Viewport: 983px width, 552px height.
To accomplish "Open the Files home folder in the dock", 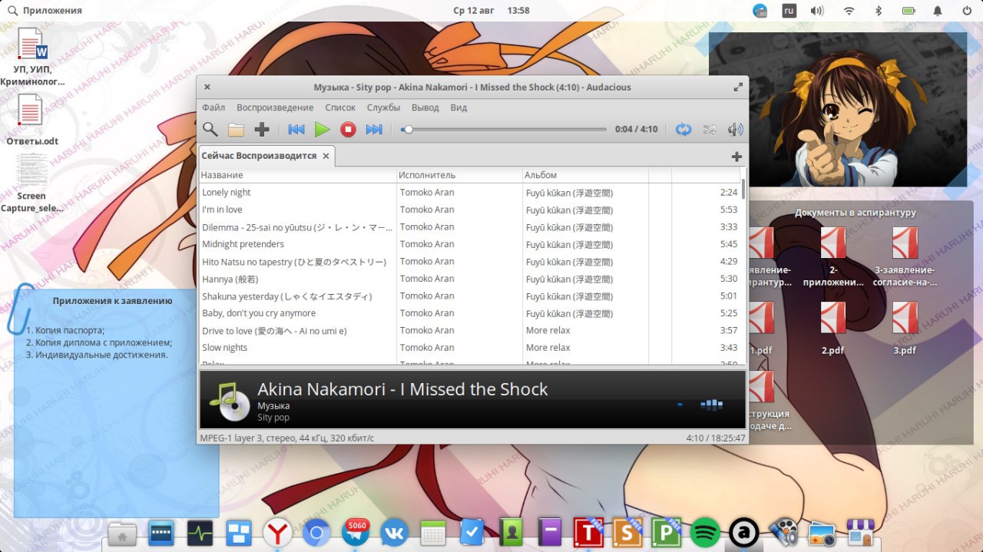I will [122, 534].
